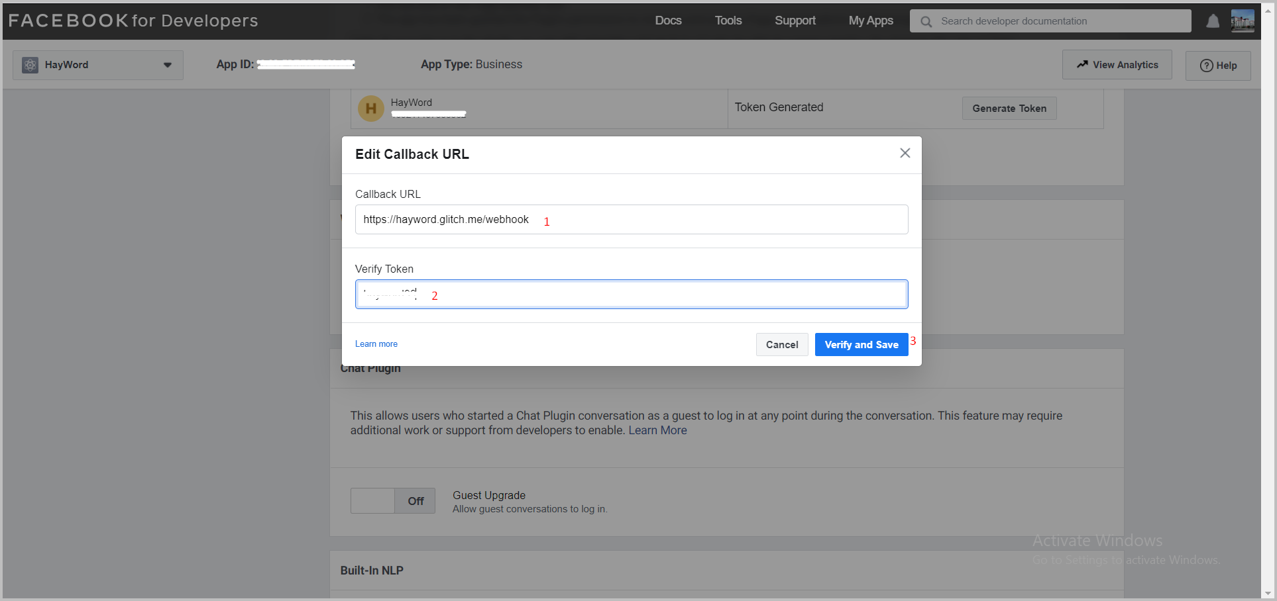Open the user profile picture menu
The width and height of the screenshot is (1277, 601).
point(1243,21)
